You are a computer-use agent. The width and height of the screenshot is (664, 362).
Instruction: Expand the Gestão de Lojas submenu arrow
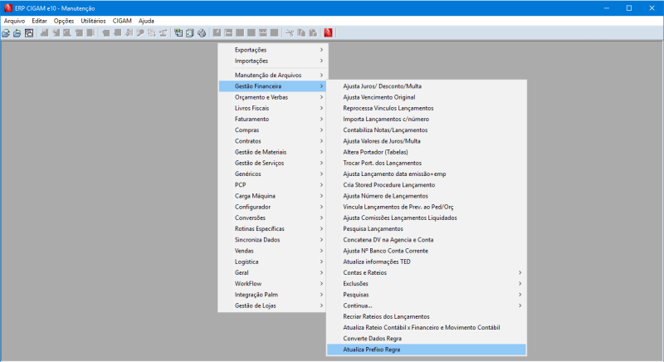pyautogui.click(x=321, y=306)
